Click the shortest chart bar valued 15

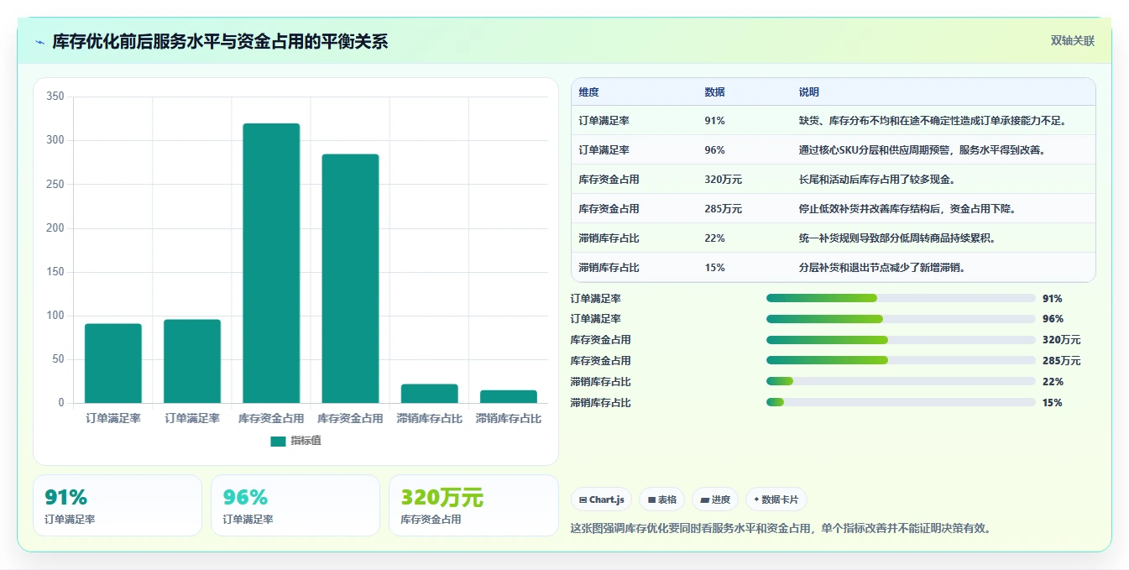(508, 396)
